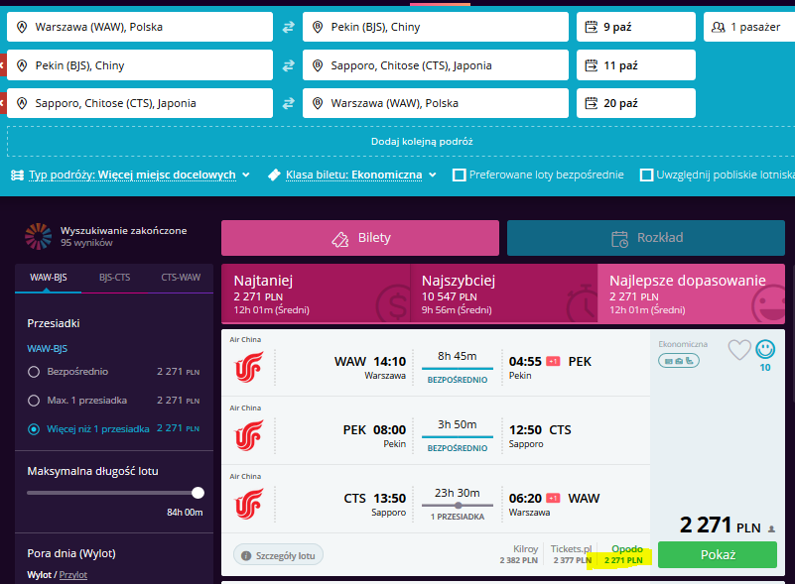Enable Preferowane loty bezpośrednie checkbox

pos(459,175)
